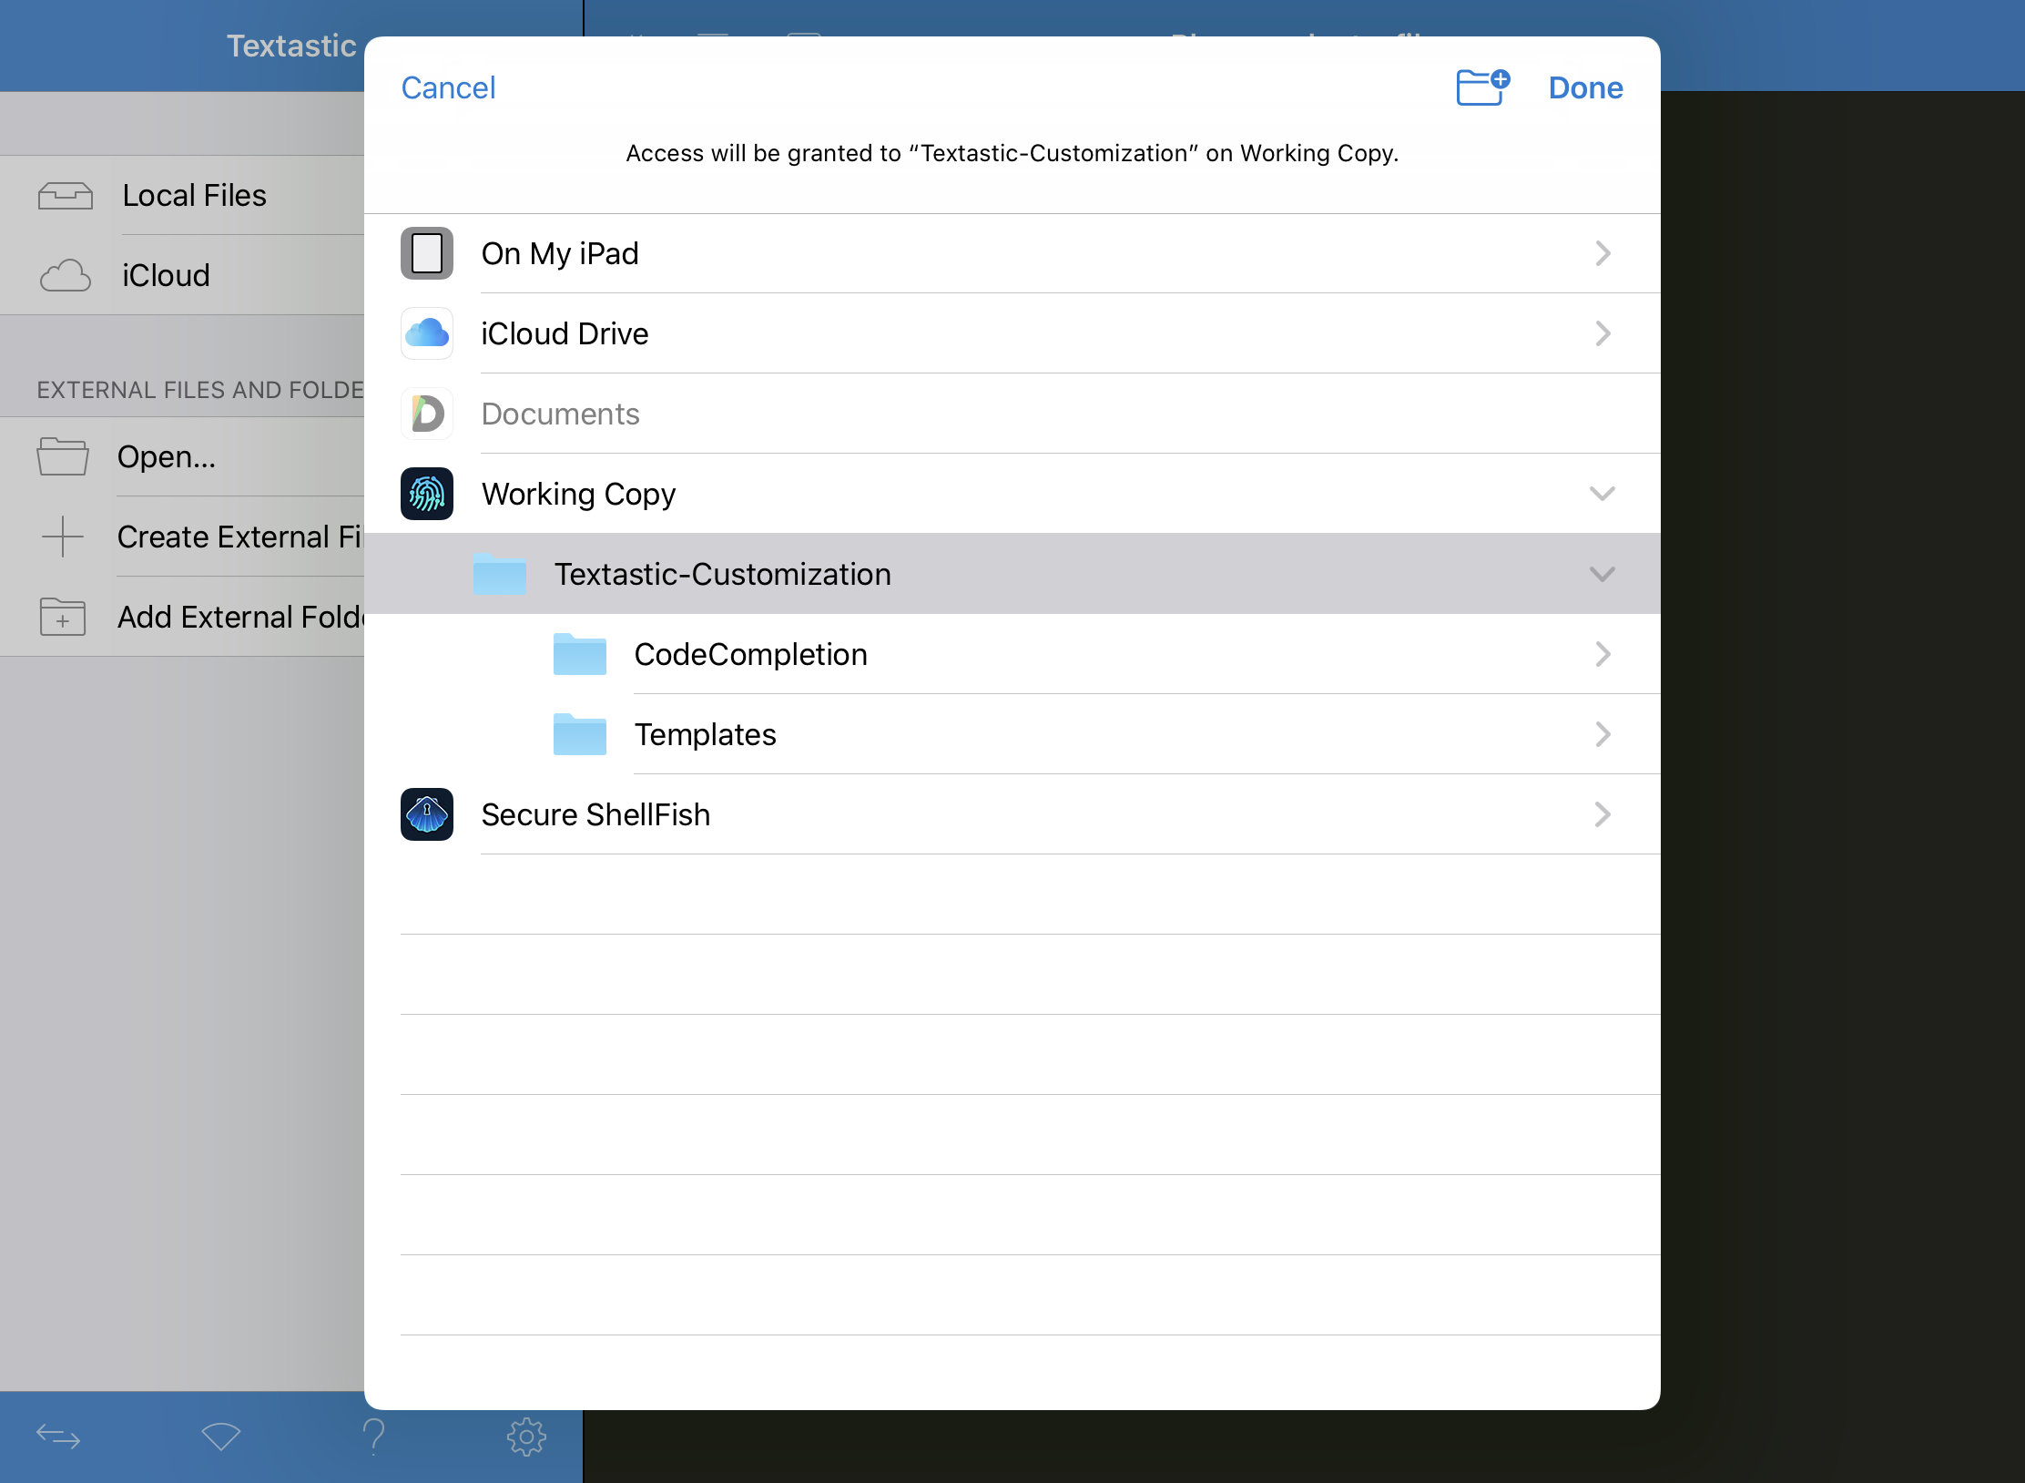Expand Templates folder chevron
The height and width of the screenshot is (1483, 2025).
1603,734
